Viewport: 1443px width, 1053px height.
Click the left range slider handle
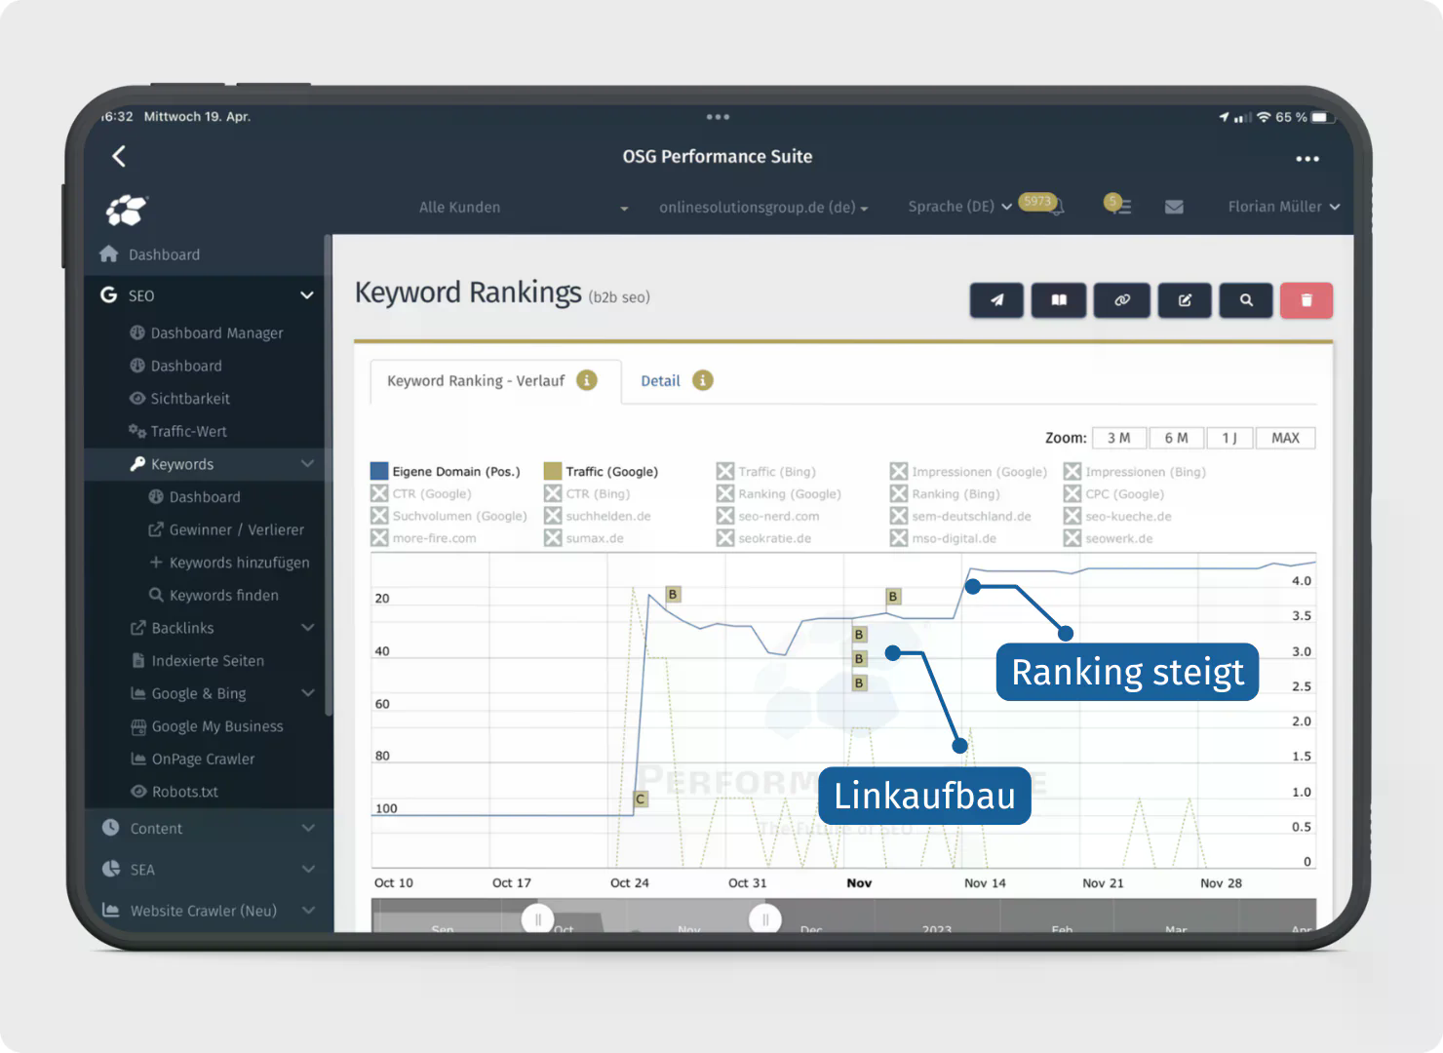537,918
